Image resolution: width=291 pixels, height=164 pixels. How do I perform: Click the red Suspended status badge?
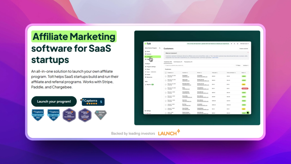245,88
